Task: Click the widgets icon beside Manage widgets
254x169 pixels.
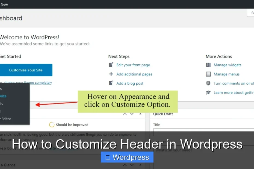Action: (208, 65)
